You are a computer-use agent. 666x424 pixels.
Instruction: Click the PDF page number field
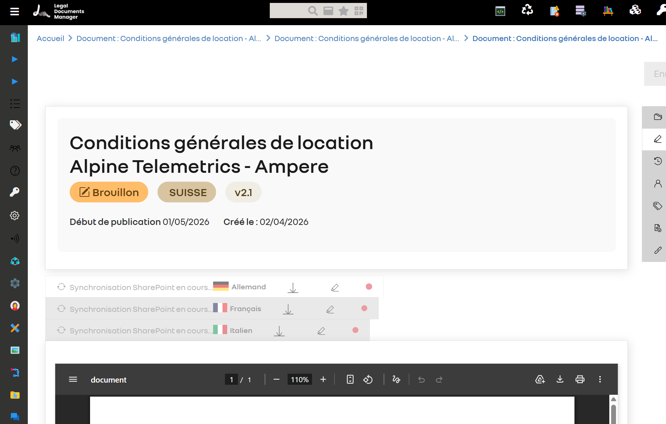(x=231, y=380)
